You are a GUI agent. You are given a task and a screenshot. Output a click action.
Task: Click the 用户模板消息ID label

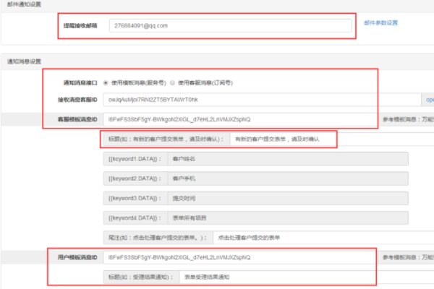(77, 257)
